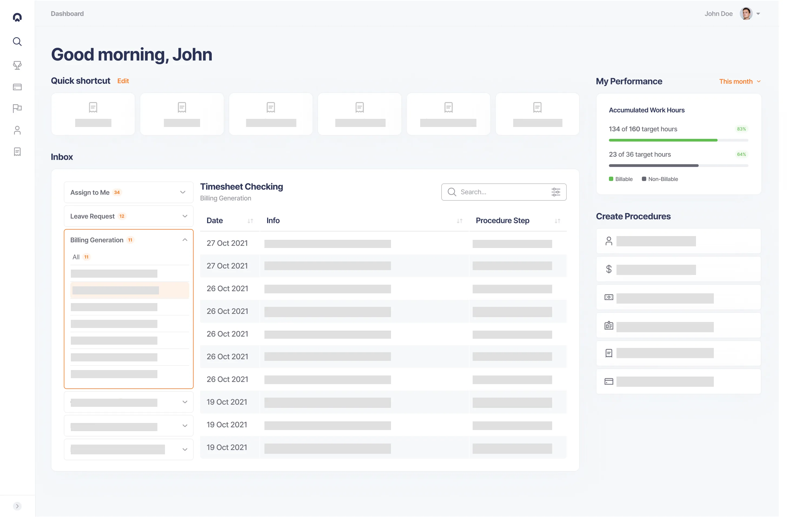Select the highlighted item in Billing Generation list
This screenshot has width=789, height=517.
click(x=130, y=290)
